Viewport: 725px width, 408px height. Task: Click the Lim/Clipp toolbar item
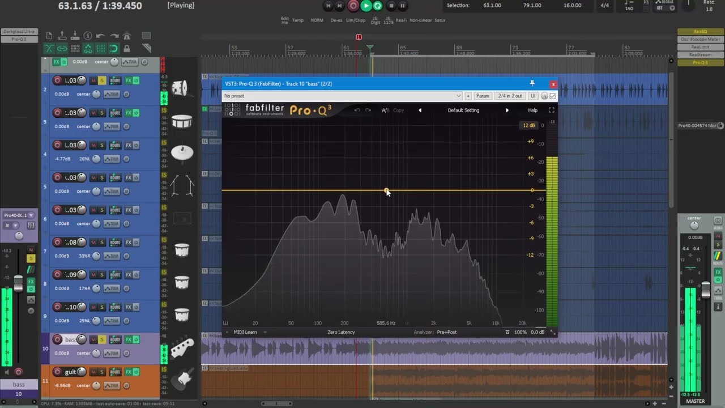coord(356,20)
